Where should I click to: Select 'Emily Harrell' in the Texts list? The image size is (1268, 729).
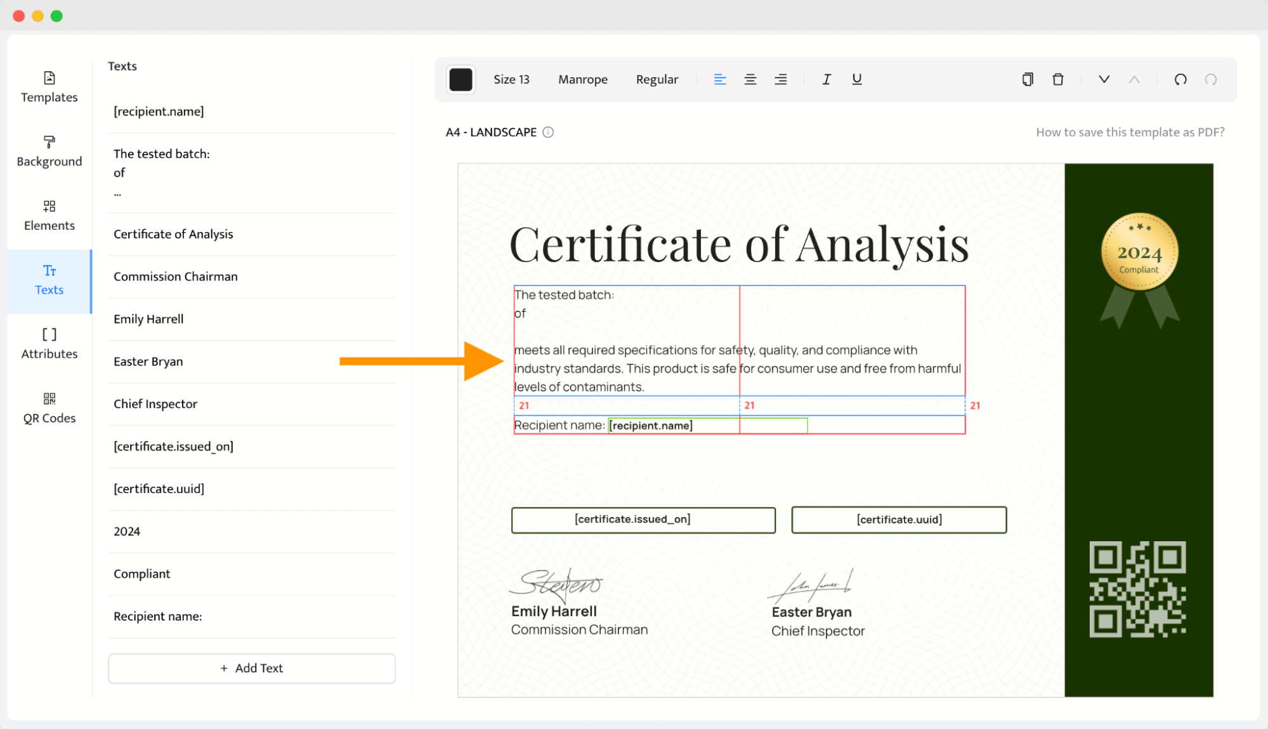252,319
